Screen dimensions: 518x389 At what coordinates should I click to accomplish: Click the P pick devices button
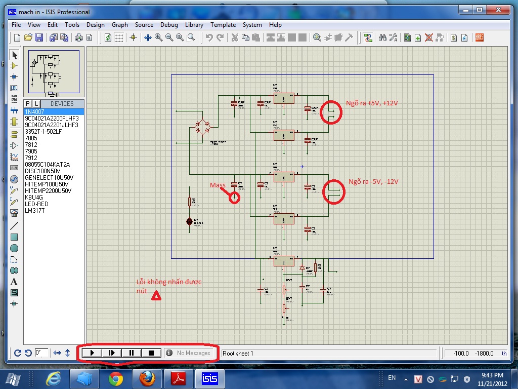[28, 104]
